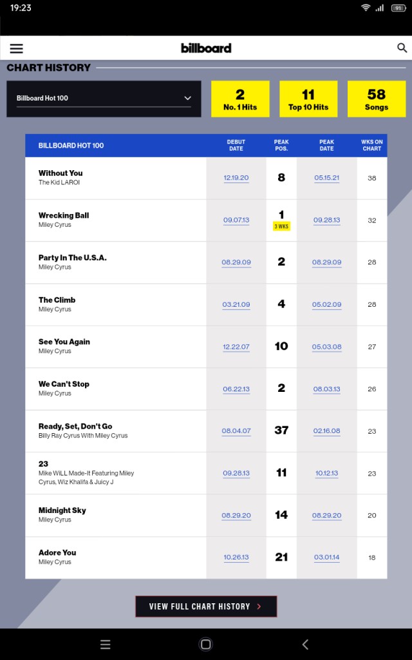412x660 pixels.
Task: Open the hamburger menu icon
Action: click(x=16, y=48)
